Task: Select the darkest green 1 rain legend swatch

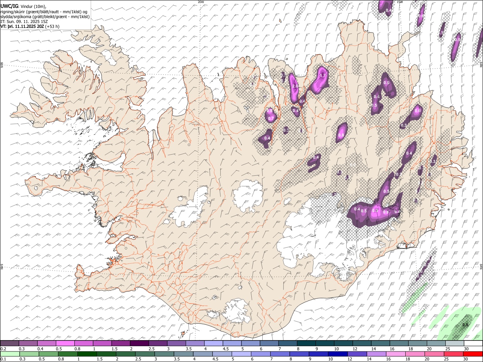Action: [x=87, y=354]
